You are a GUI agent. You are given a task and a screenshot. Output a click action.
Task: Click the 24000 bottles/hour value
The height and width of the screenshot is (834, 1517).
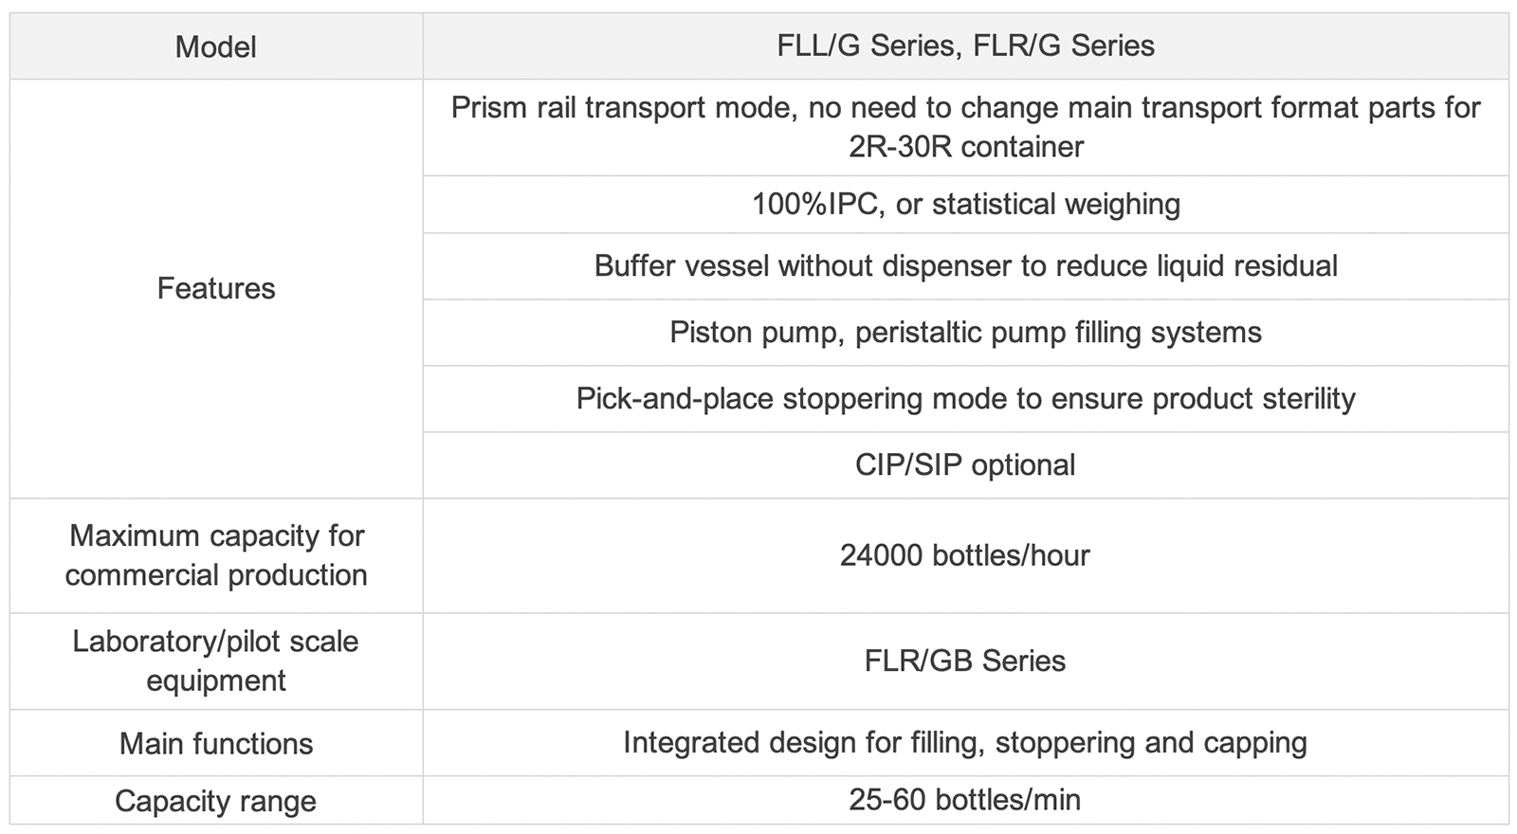point(965,555)
